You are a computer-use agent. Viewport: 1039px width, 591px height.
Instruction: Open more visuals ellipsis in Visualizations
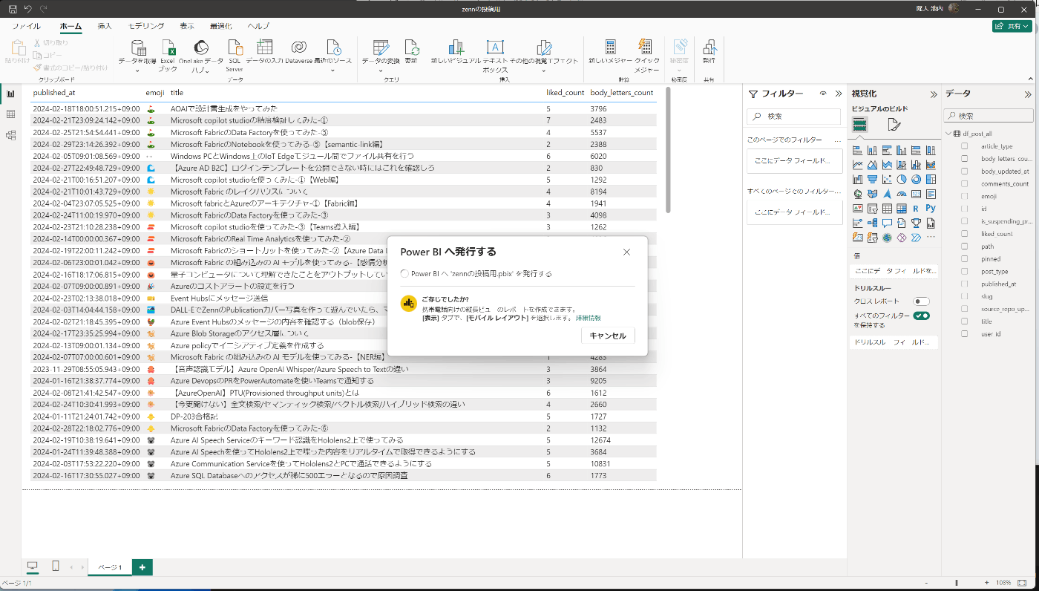(x=930, y=238)
